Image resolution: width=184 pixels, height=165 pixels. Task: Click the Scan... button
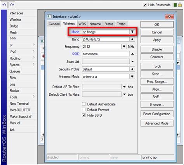(x=157, y=74)
